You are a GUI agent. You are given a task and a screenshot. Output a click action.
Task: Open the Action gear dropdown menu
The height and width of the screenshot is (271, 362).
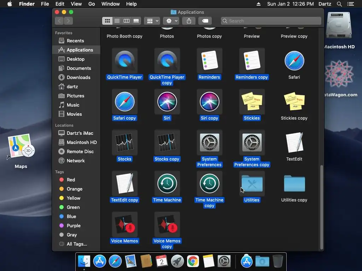171,21
